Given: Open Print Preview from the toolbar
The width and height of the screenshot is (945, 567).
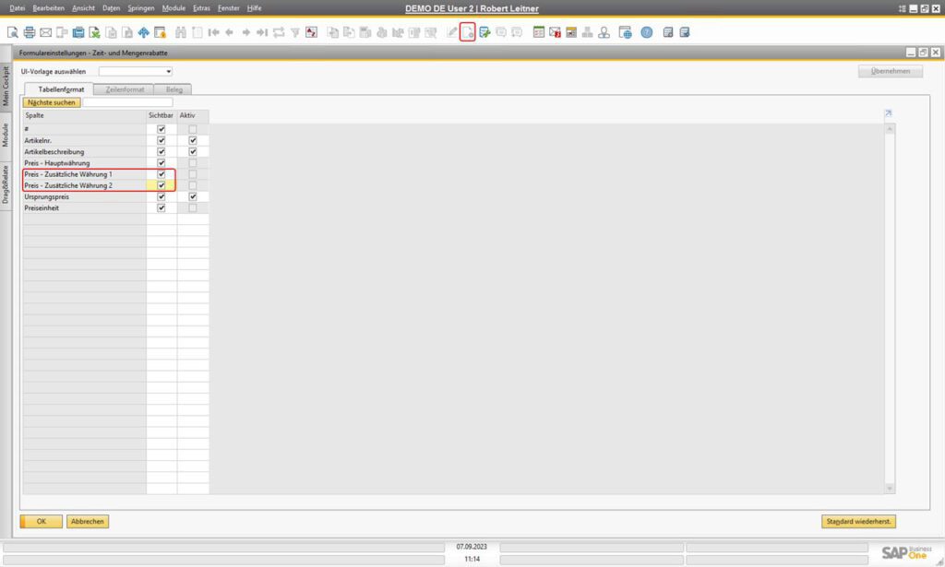Looking at the screenshot, I should coord(13,32).
